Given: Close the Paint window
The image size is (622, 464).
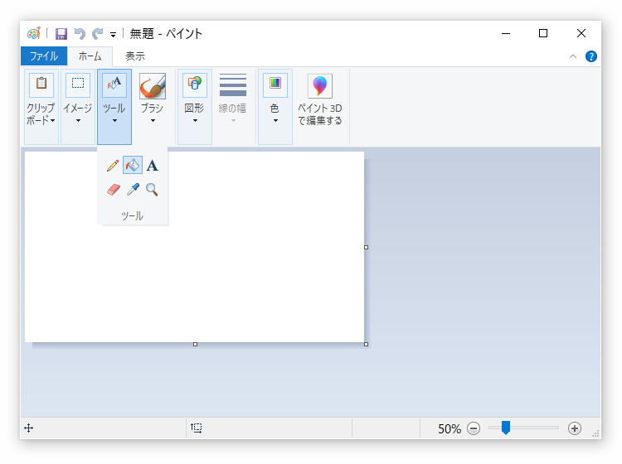Looking at the screenshot, I should [581, 34].
